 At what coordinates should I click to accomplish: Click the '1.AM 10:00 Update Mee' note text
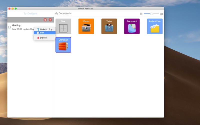23,29
